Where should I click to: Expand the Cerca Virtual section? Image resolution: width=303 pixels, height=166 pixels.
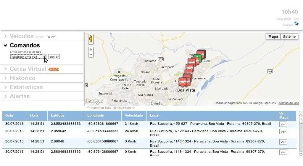pos(28,69)
